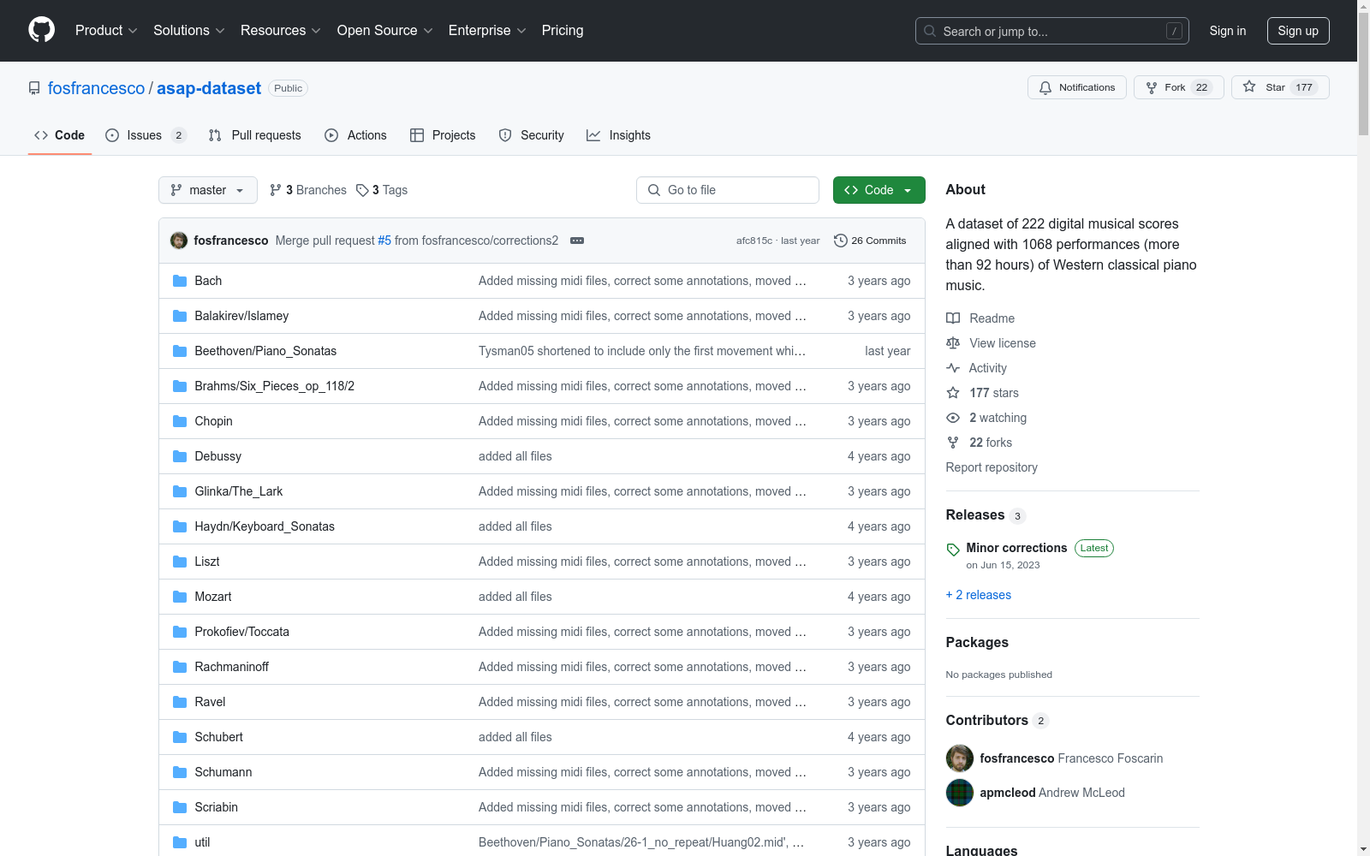The image size is (1370, 856).
Task: Click the folder icon beside Liszt
Action: click(x=180, y=562)
